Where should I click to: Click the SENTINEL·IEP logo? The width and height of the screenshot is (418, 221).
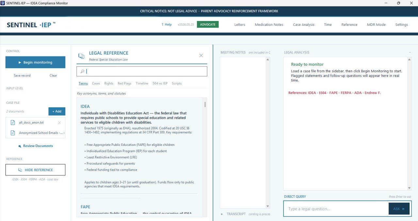[x=31, y=25]
